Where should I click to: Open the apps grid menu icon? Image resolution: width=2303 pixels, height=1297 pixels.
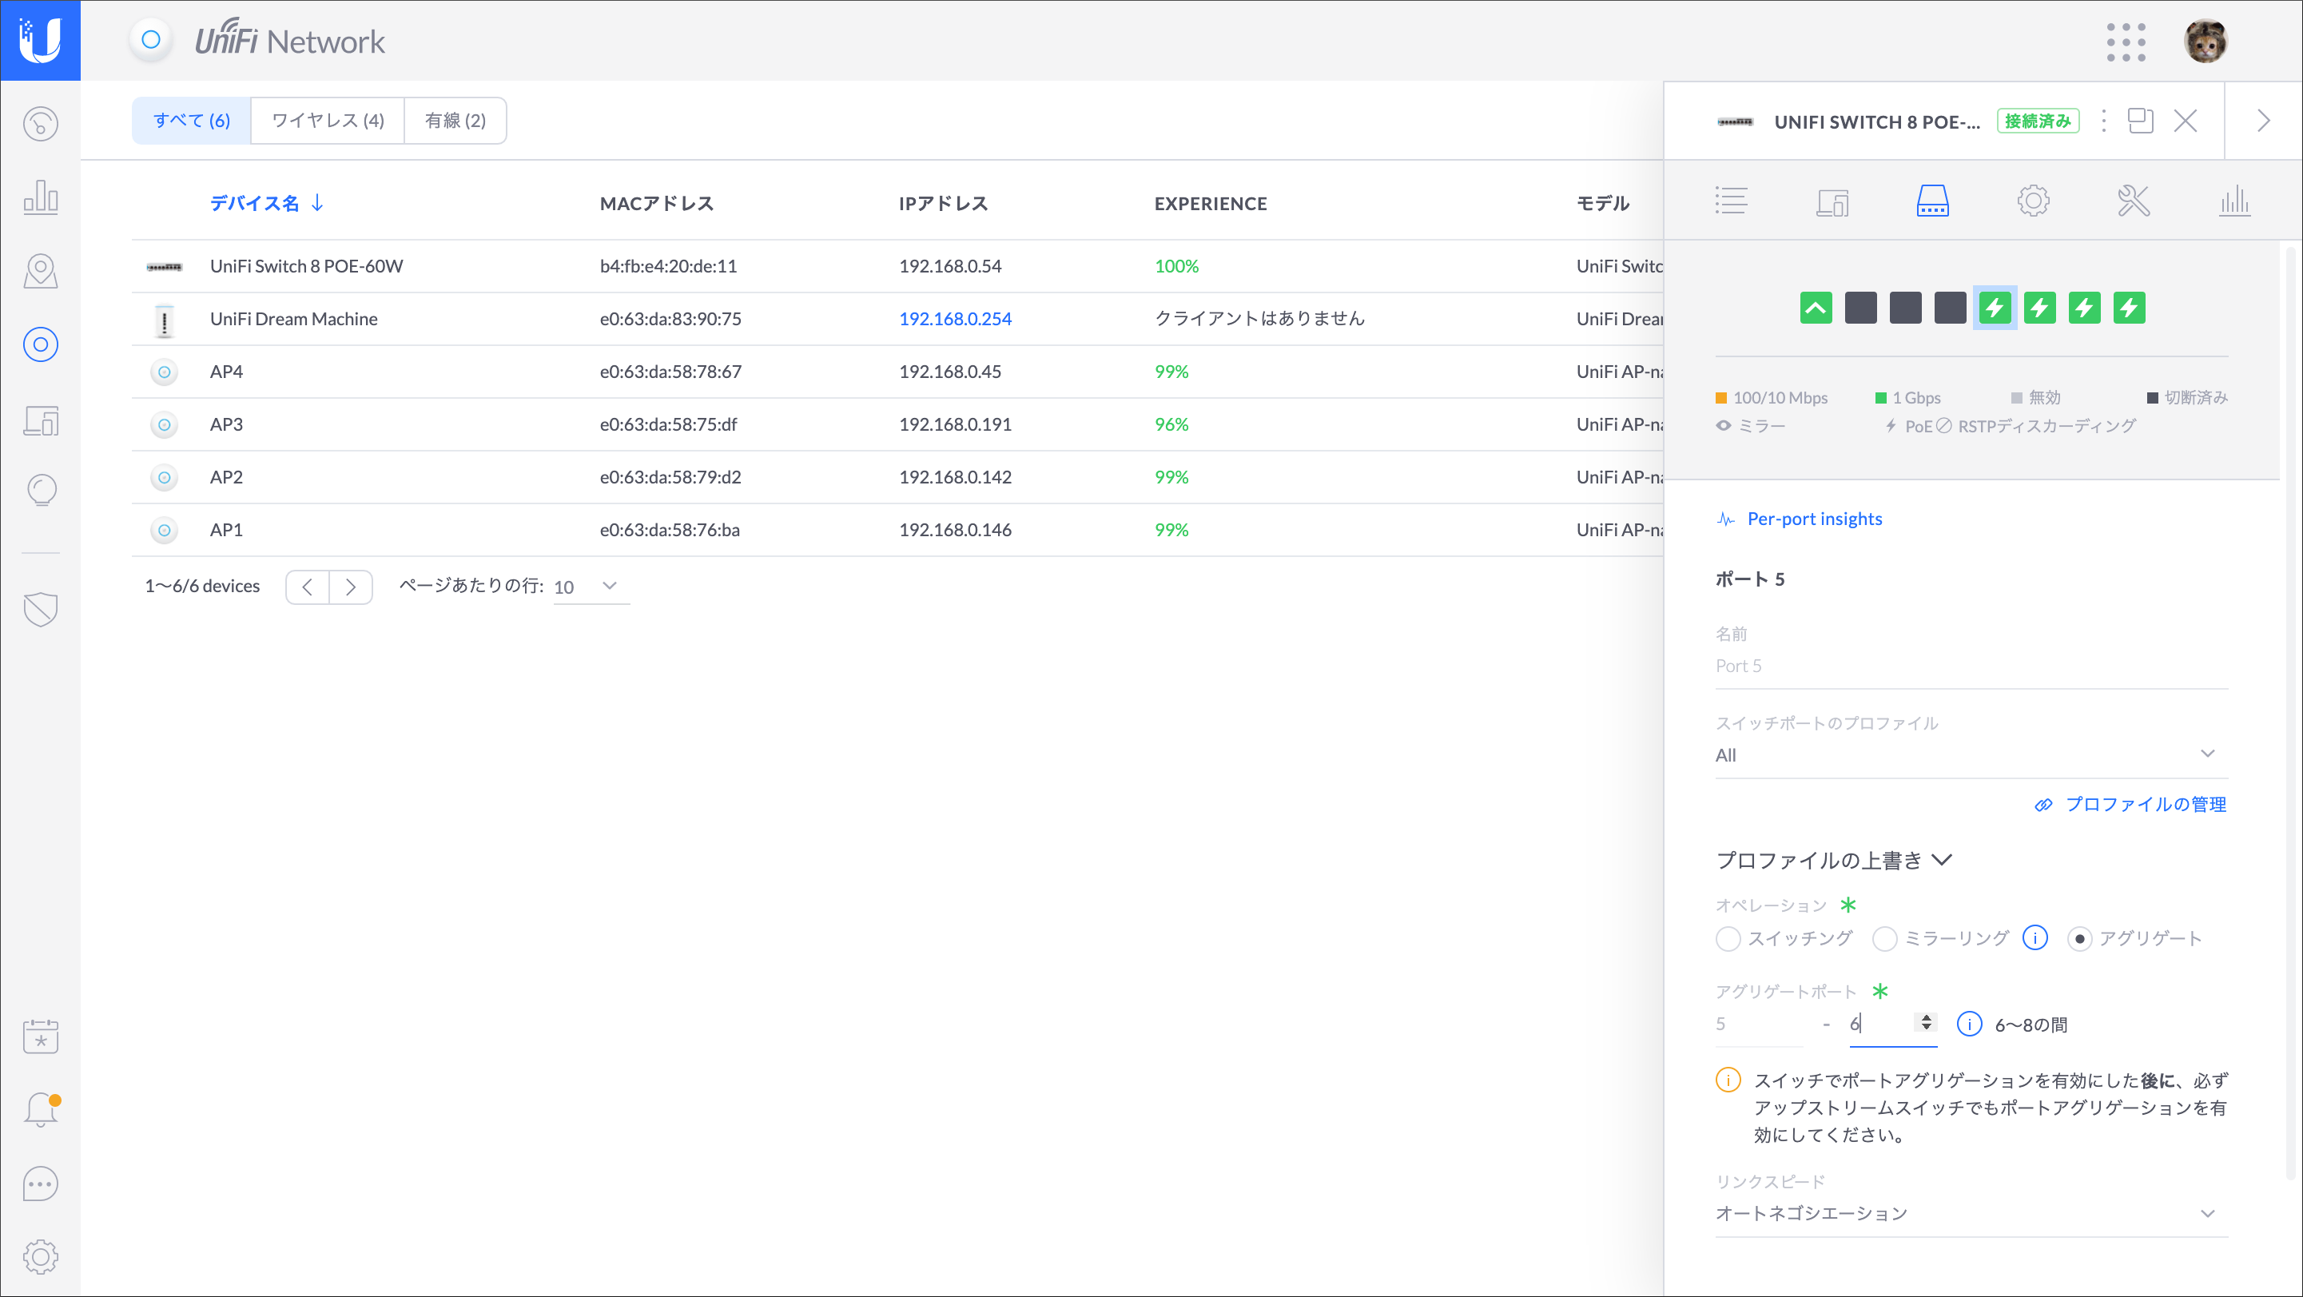[2125, 42]
